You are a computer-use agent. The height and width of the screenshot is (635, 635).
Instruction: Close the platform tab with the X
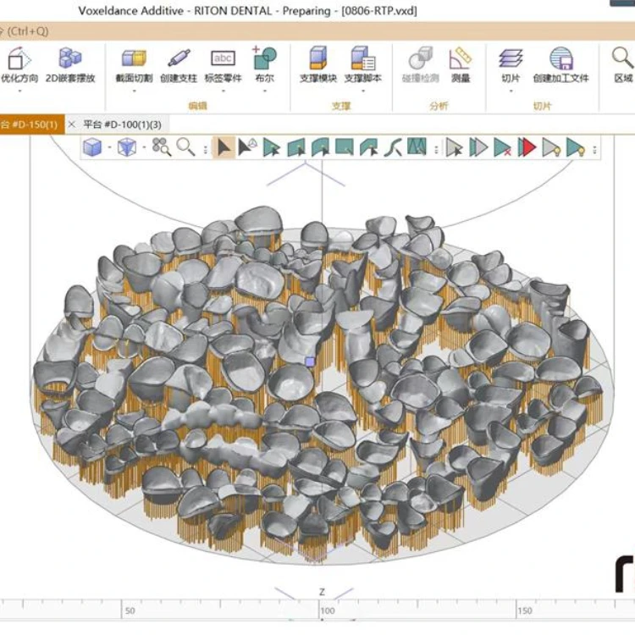(71, 124)
